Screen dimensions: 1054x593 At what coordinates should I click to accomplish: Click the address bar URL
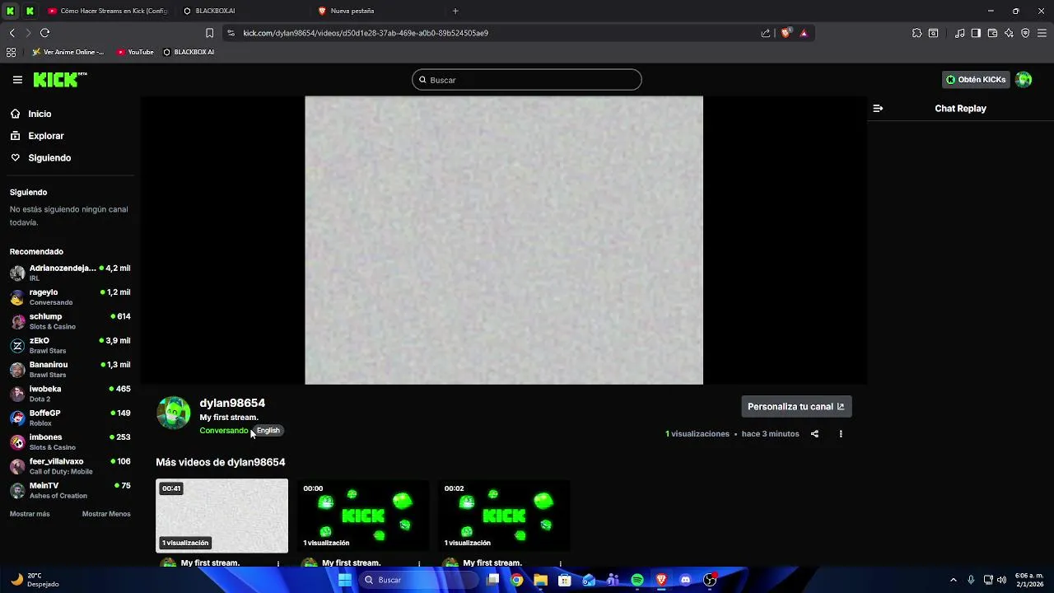coord(366,33)
